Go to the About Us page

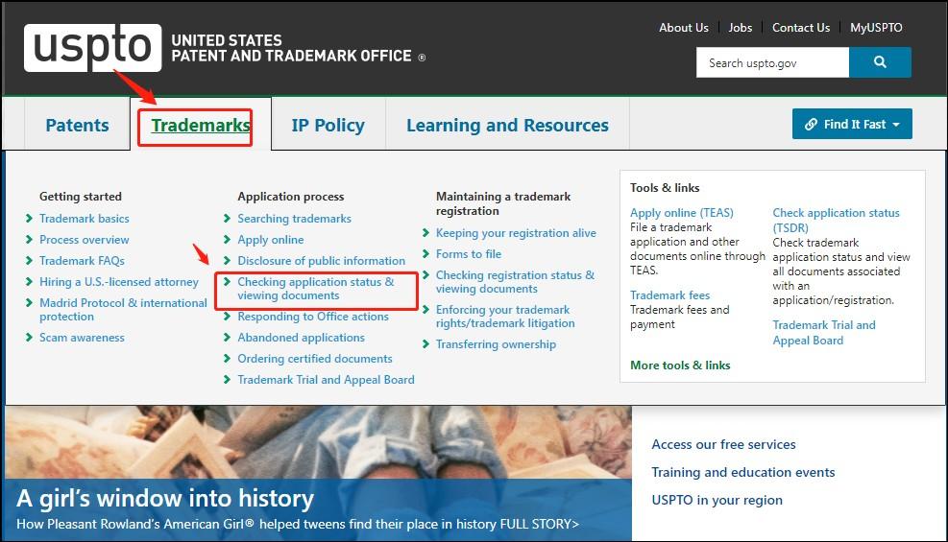683,28
